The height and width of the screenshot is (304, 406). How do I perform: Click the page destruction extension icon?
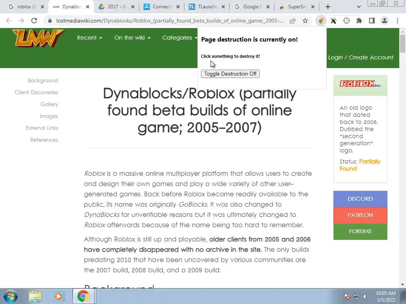pyautogui.click(x=321, y=21)
